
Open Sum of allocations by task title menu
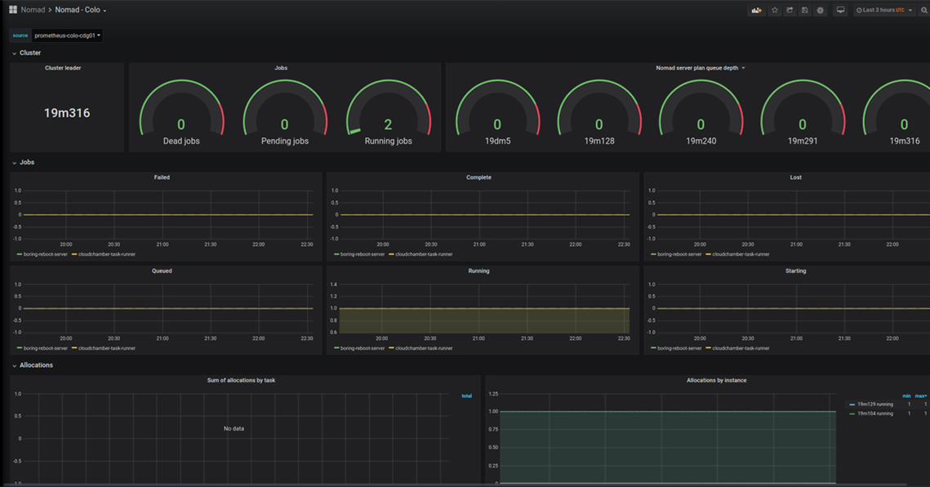click(x=241, y=381)
